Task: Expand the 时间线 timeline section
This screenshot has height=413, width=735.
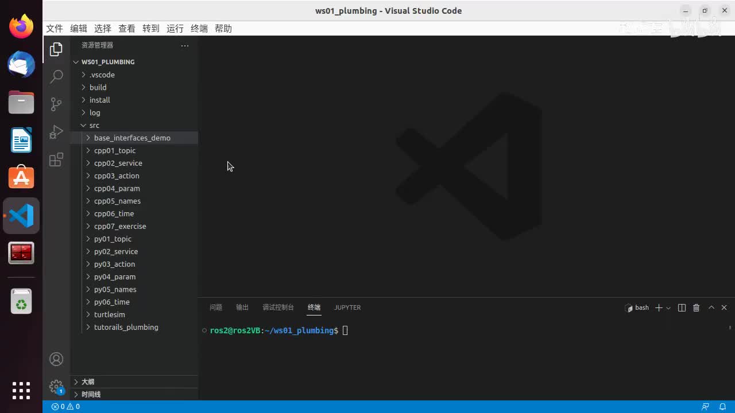Action: coord(134,394)
